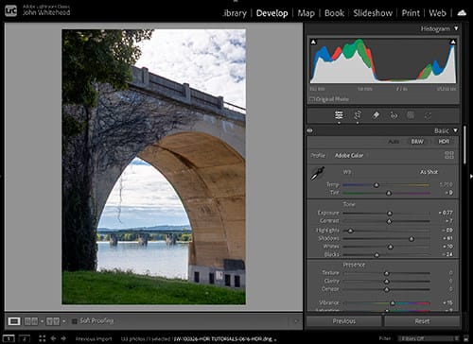Switch to Before/After left-right view
Screen dimensions: 473x344
point(31,321)
